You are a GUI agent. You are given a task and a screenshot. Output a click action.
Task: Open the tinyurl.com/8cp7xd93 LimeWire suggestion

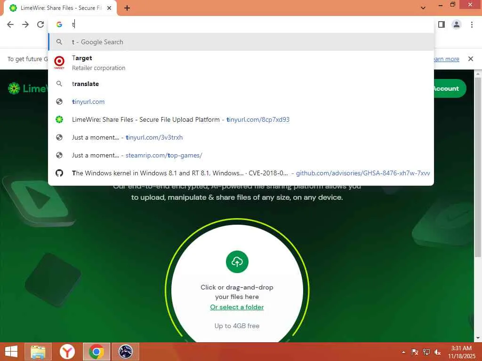pyautogui.click(x=241, y=119)
